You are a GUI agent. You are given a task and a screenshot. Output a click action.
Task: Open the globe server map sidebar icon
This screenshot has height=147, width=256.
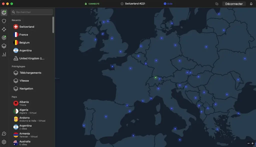[x=4, y=13]
